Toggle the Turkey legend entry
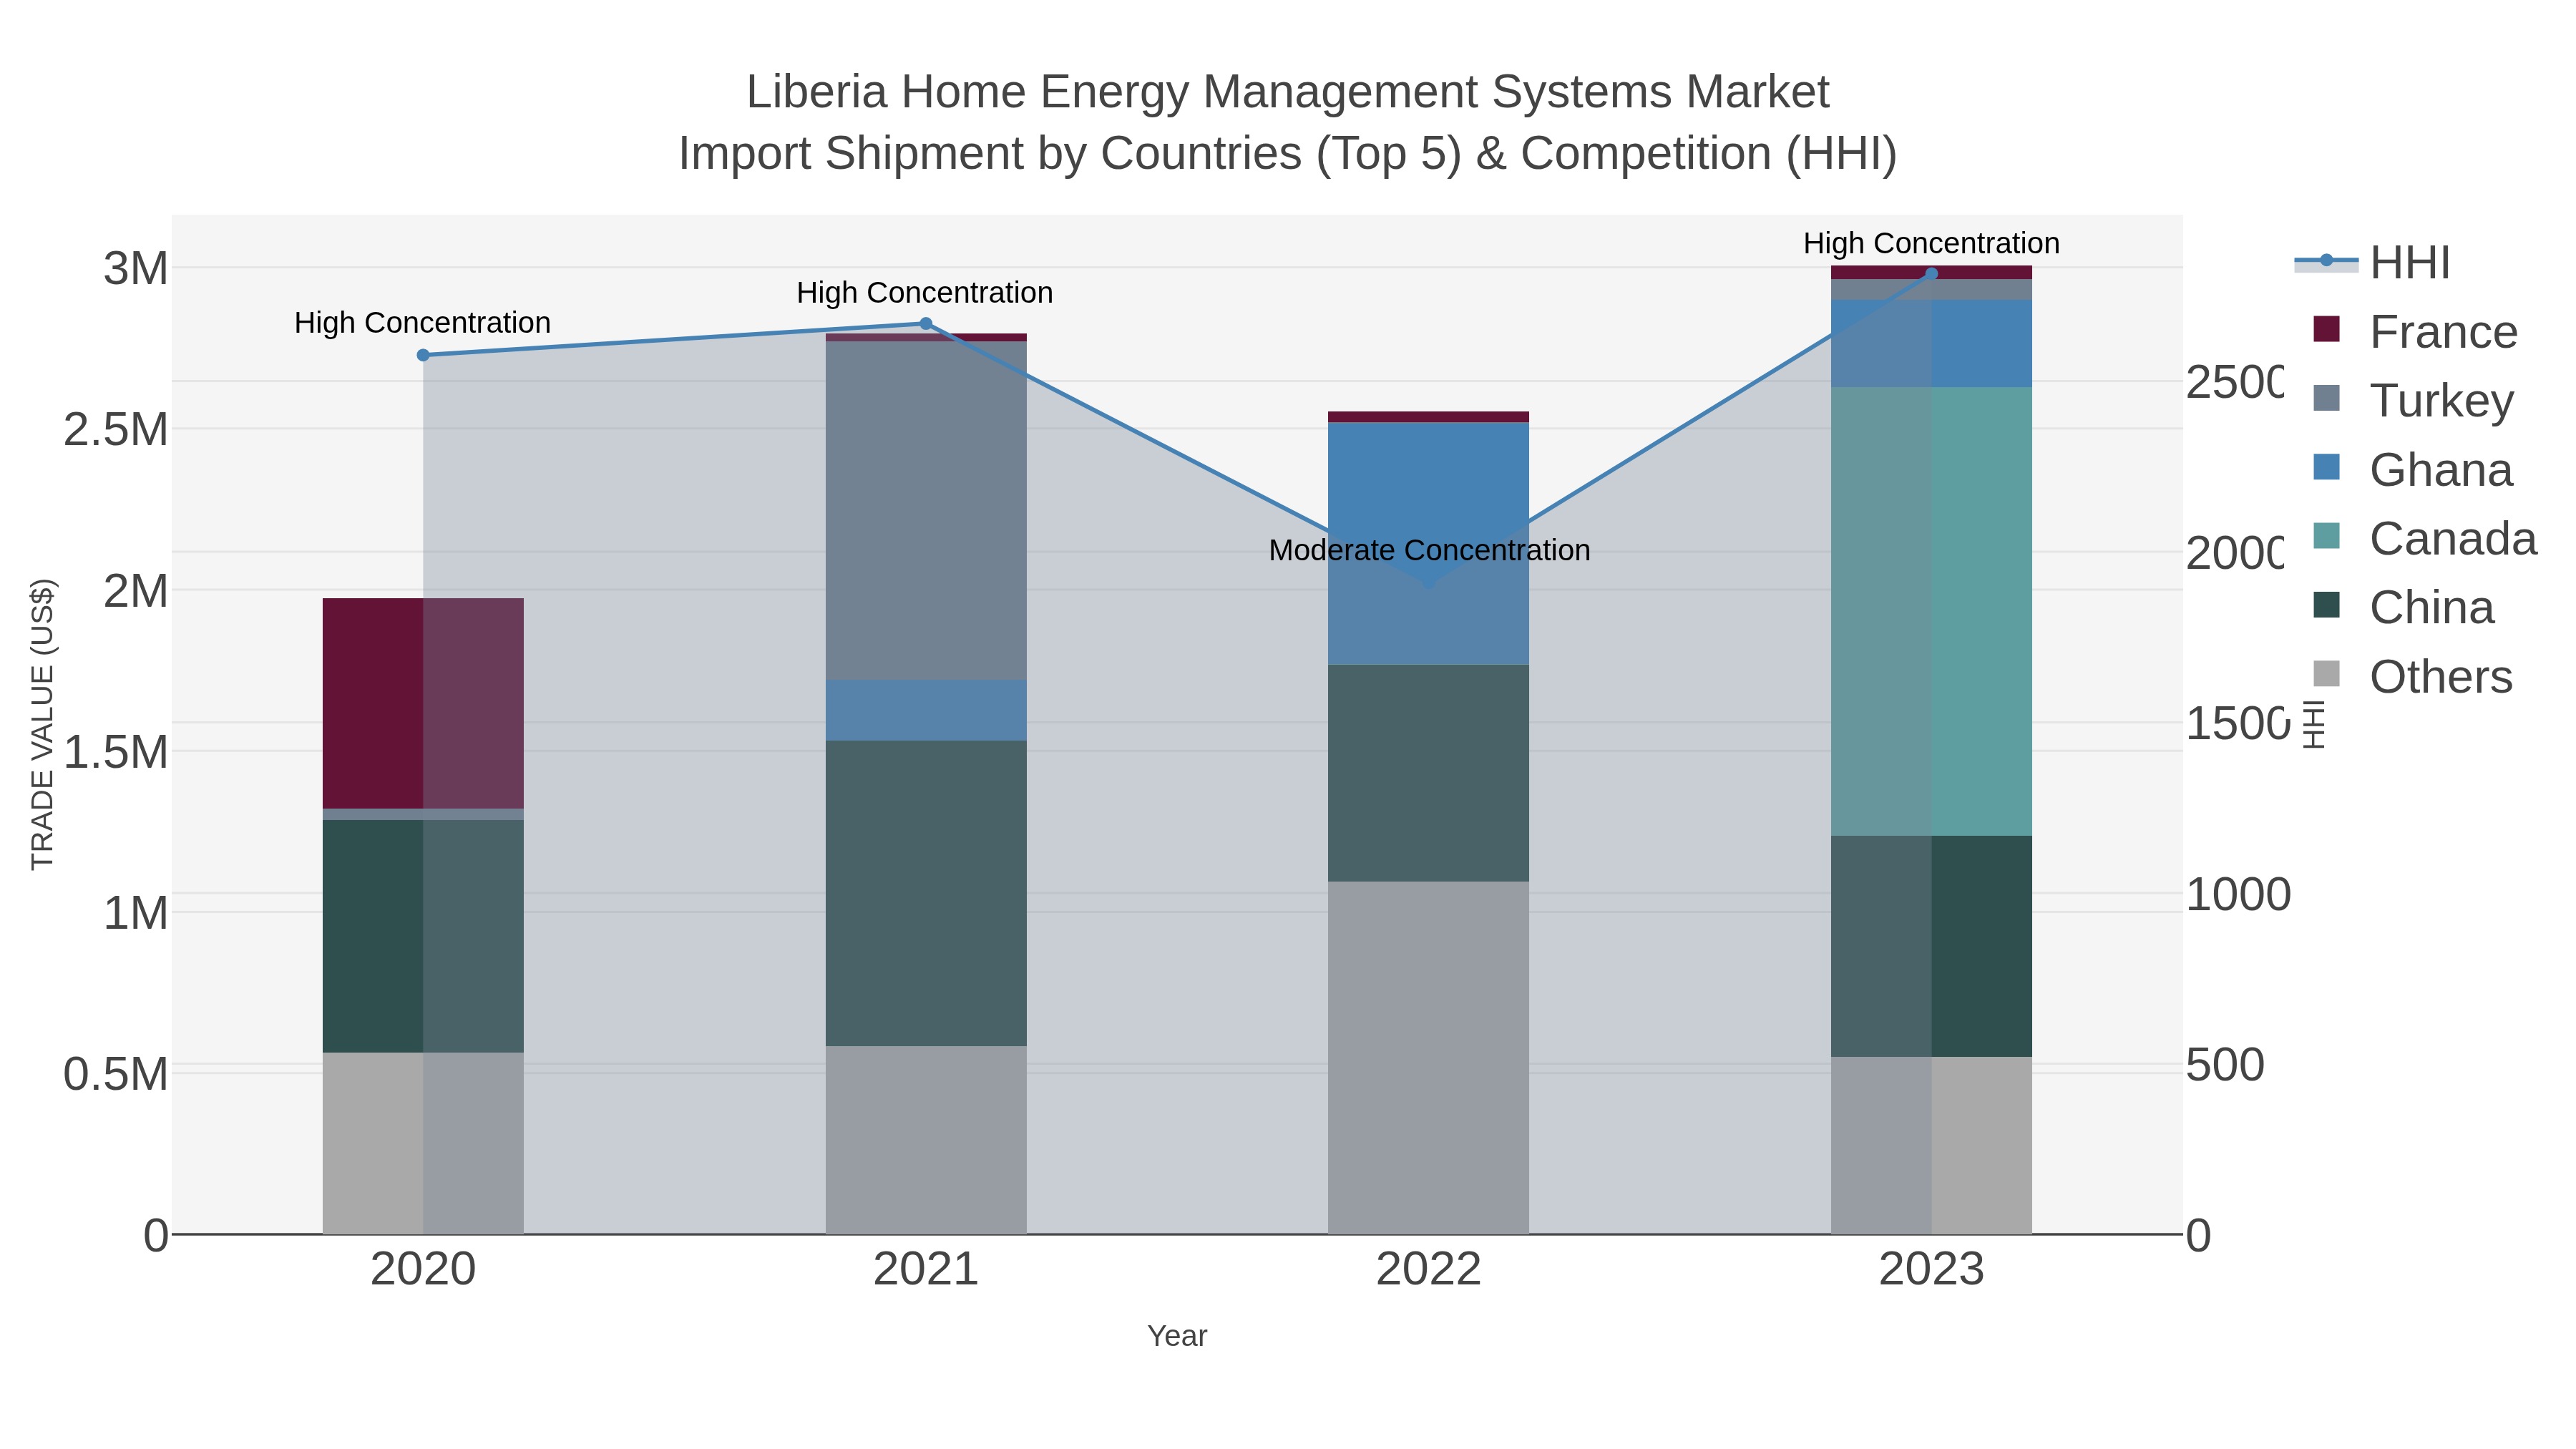 tap(2413, 401)
